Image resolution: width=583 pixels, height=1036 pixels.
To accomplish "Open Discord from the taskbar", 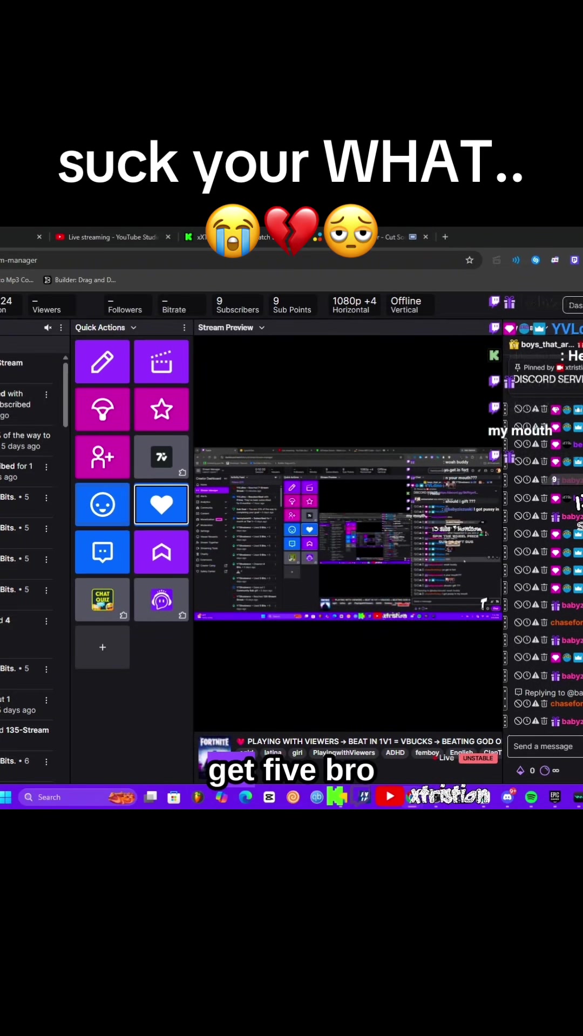I will tap(507, 797).
